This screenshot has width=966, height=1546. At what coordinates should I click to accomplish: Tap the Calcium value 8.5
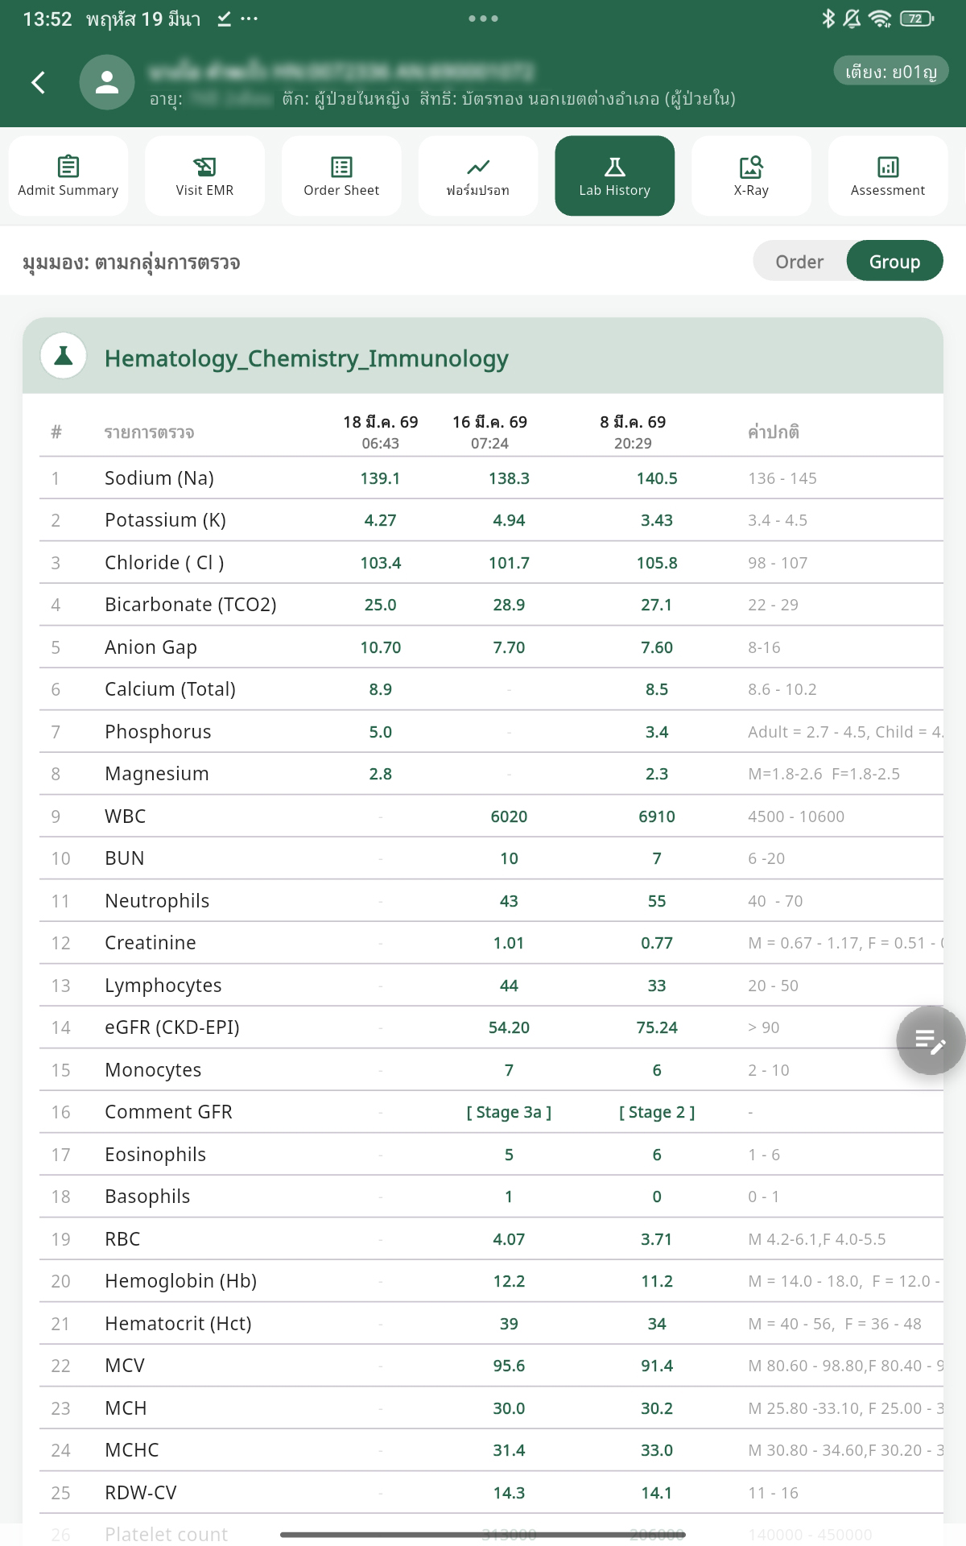pos(657,689)
